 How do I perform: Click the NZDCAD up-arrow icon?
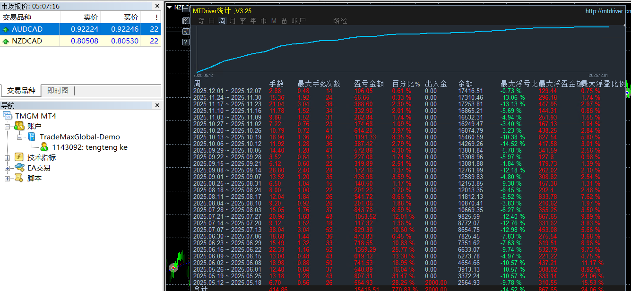click(6, 41)
